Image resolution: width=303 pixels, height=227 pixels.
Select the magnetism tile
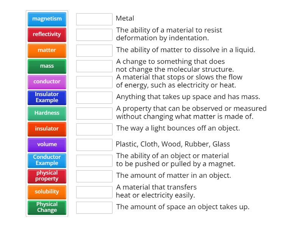pyautogui.click(x=47, y=19)
